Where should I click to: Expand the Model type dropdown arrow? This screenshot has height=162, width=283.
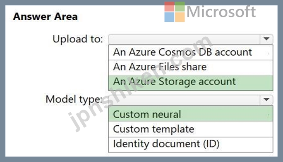pyautogui.click(x=266, y=99)
